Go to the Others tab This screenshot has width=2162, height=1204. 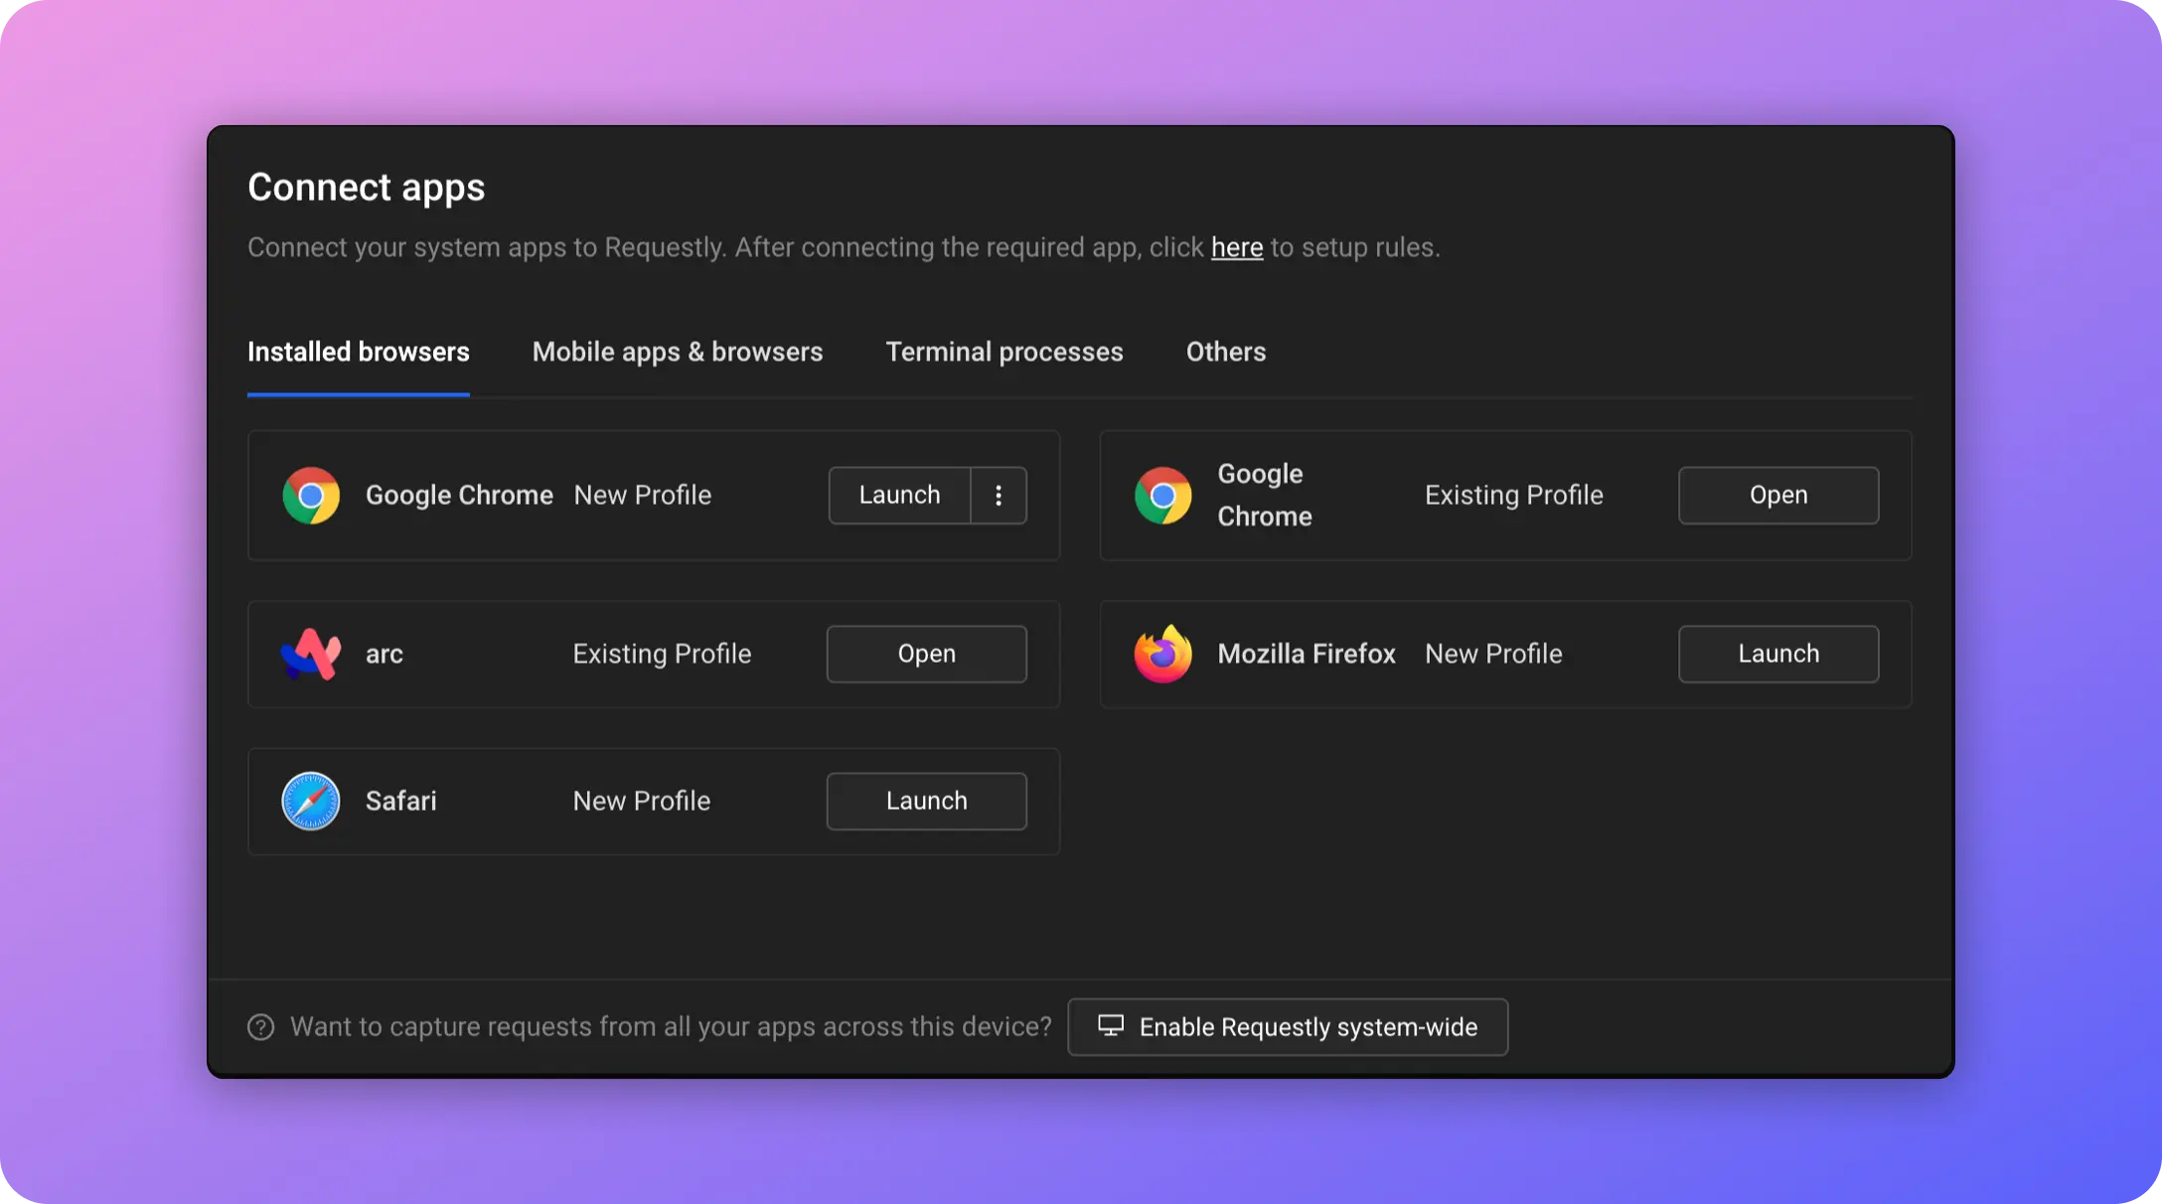pyautogui.click(x=1226, y=352)
